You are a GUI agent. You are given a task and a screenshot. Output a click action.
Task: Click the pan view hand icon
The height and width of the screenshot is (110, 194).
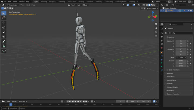click(x=156, y=28)
